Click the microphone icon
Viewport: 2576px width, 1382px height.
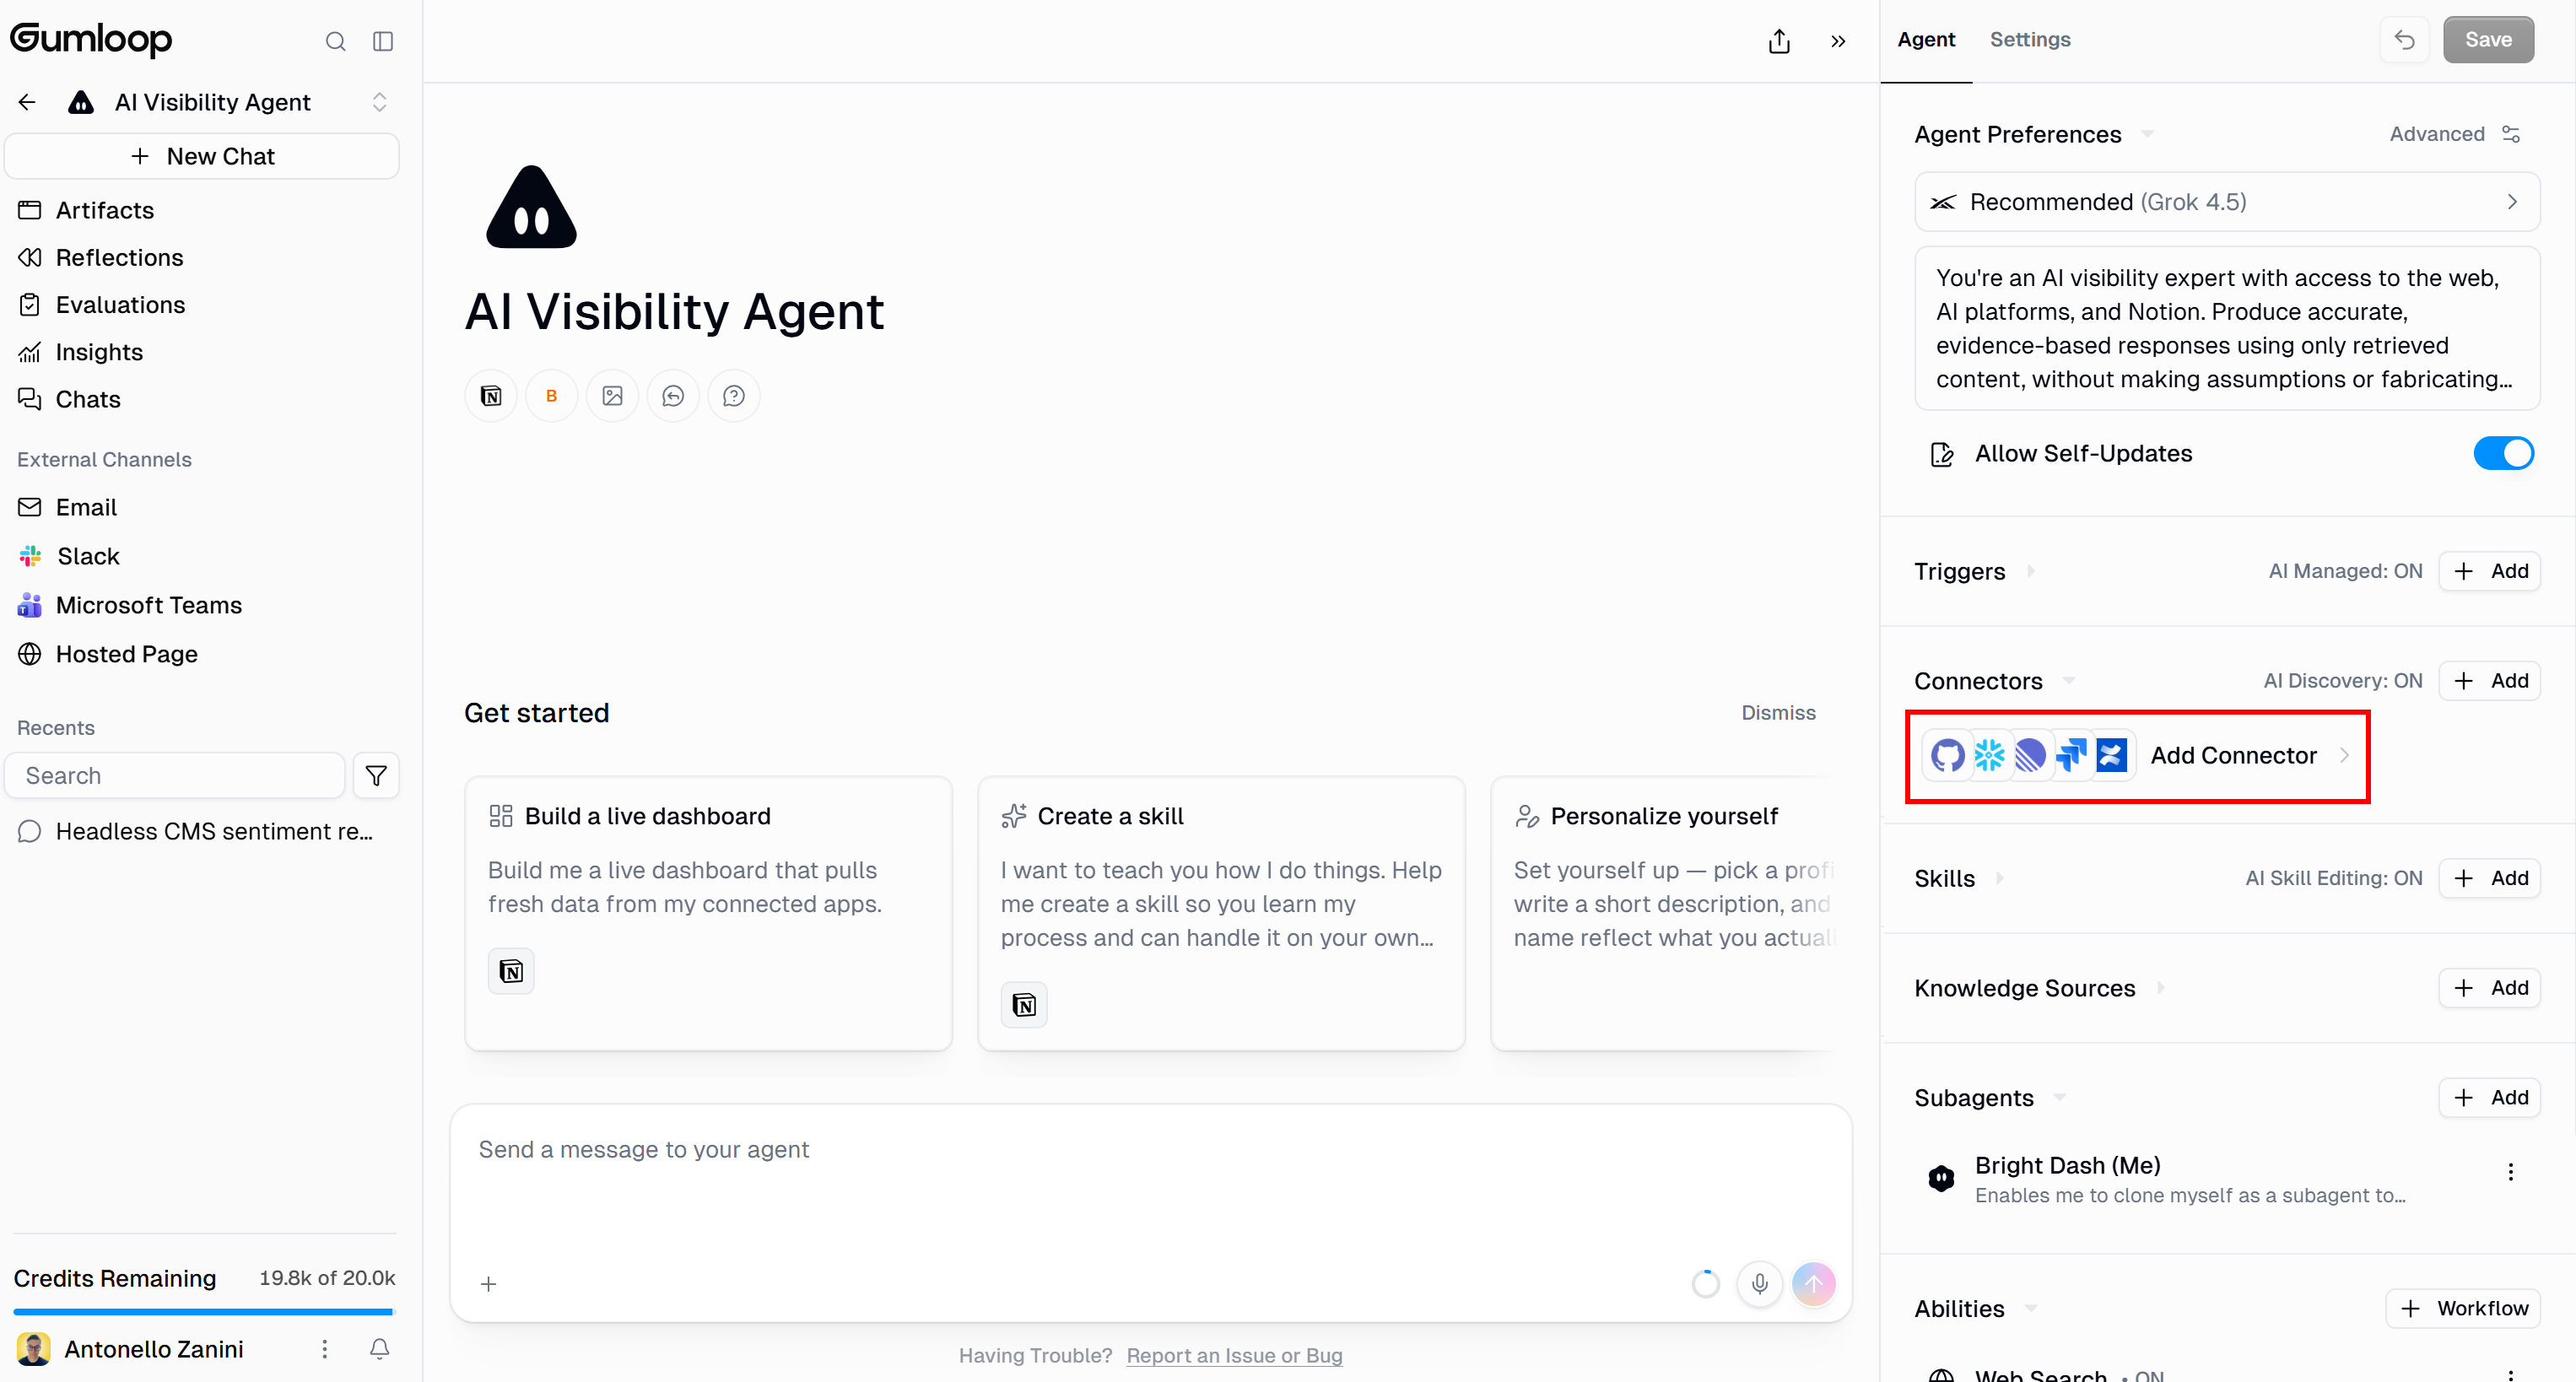click(x=1760, y=1283)
